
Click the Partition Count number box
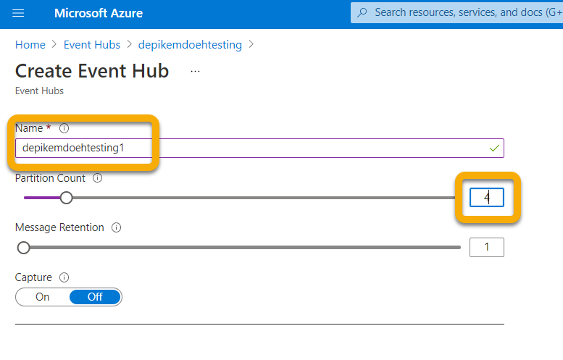[x=486, y=198]
